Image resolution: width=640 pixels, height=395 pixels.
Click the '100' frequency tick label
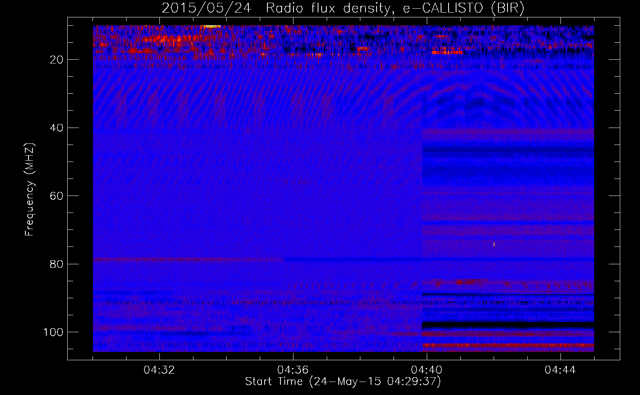[x=53, y=332]
